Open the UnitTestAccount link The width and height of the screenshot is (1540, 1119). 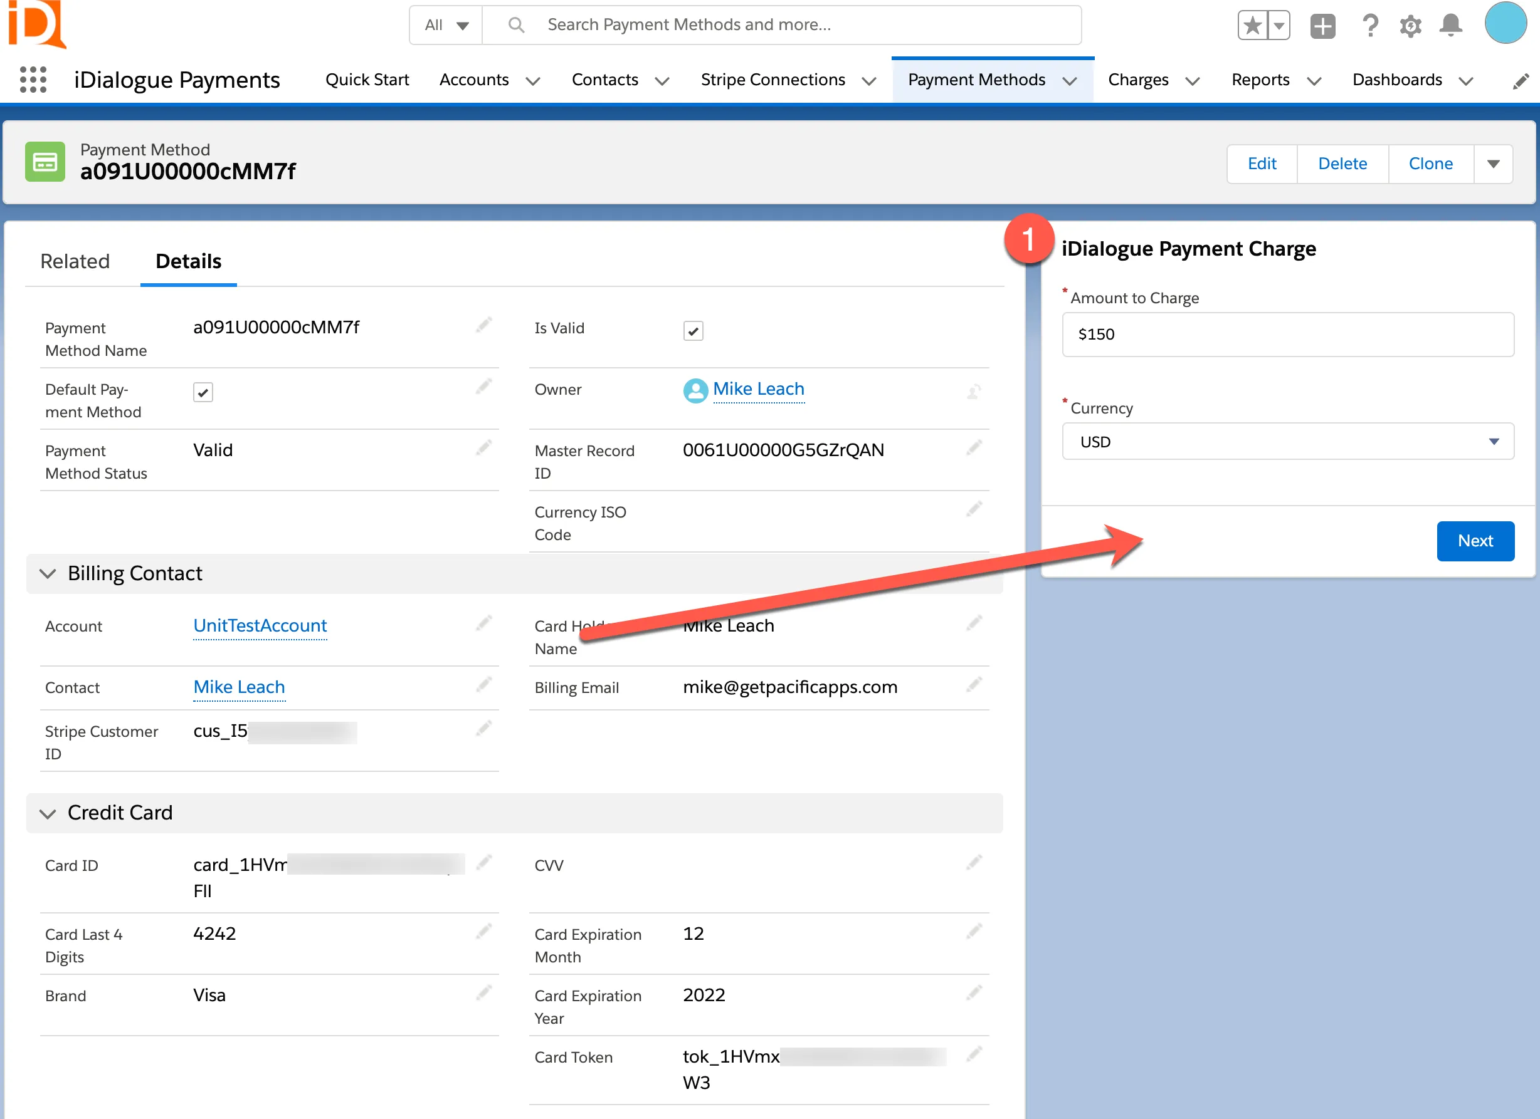point(260,626)
